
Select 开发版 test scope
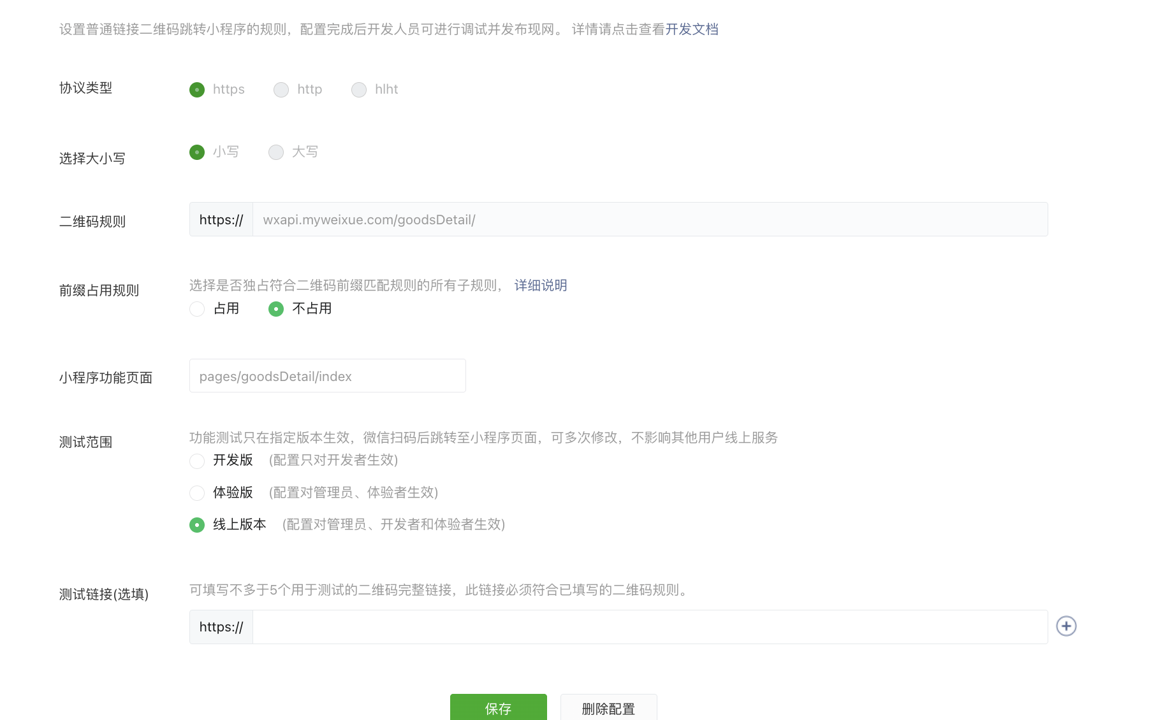coord(197,461)
